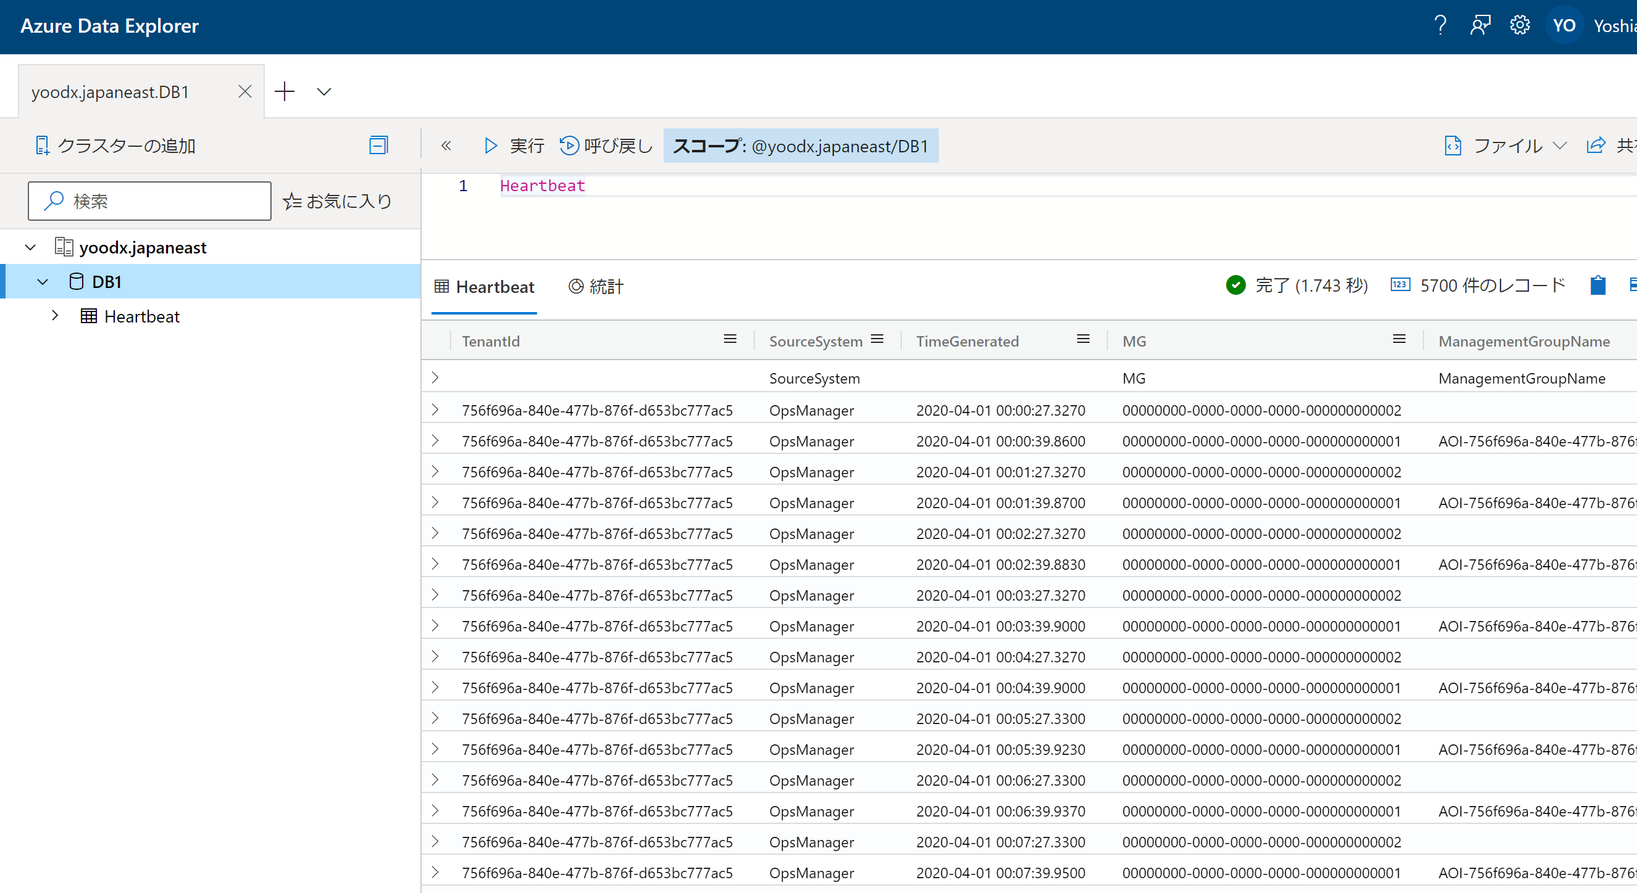Click the help question mark icon
1637x893 pixels.
tap(1440, 25)
